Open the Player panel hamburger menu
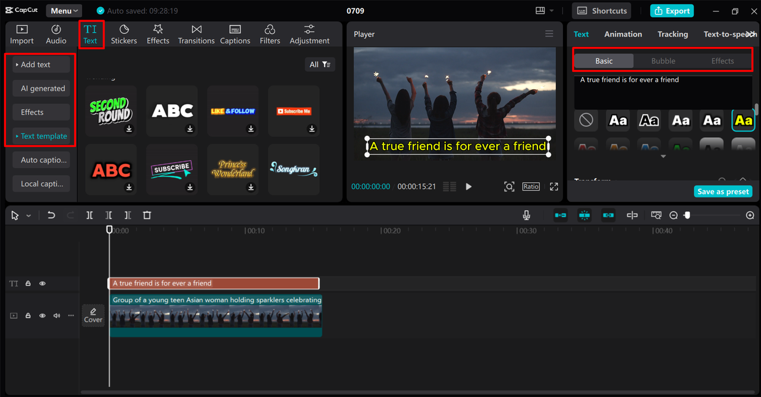Image resolution: width=761 pixels, height=397 pixels. [x=549, y=34]
